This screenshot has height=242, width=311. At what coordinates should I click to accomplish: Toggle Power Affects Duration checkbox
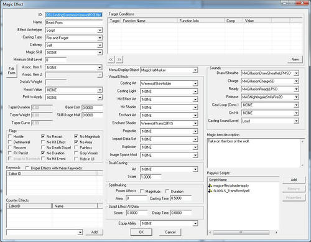167,191
